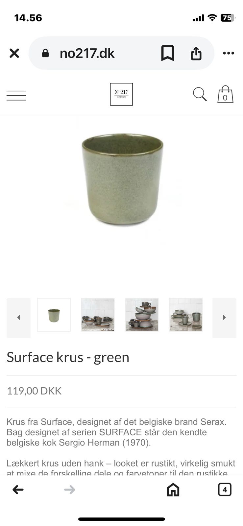This screenshot has height=526, width=243.
Task: Tap the main green mug product image
Action: click(122, 179)
